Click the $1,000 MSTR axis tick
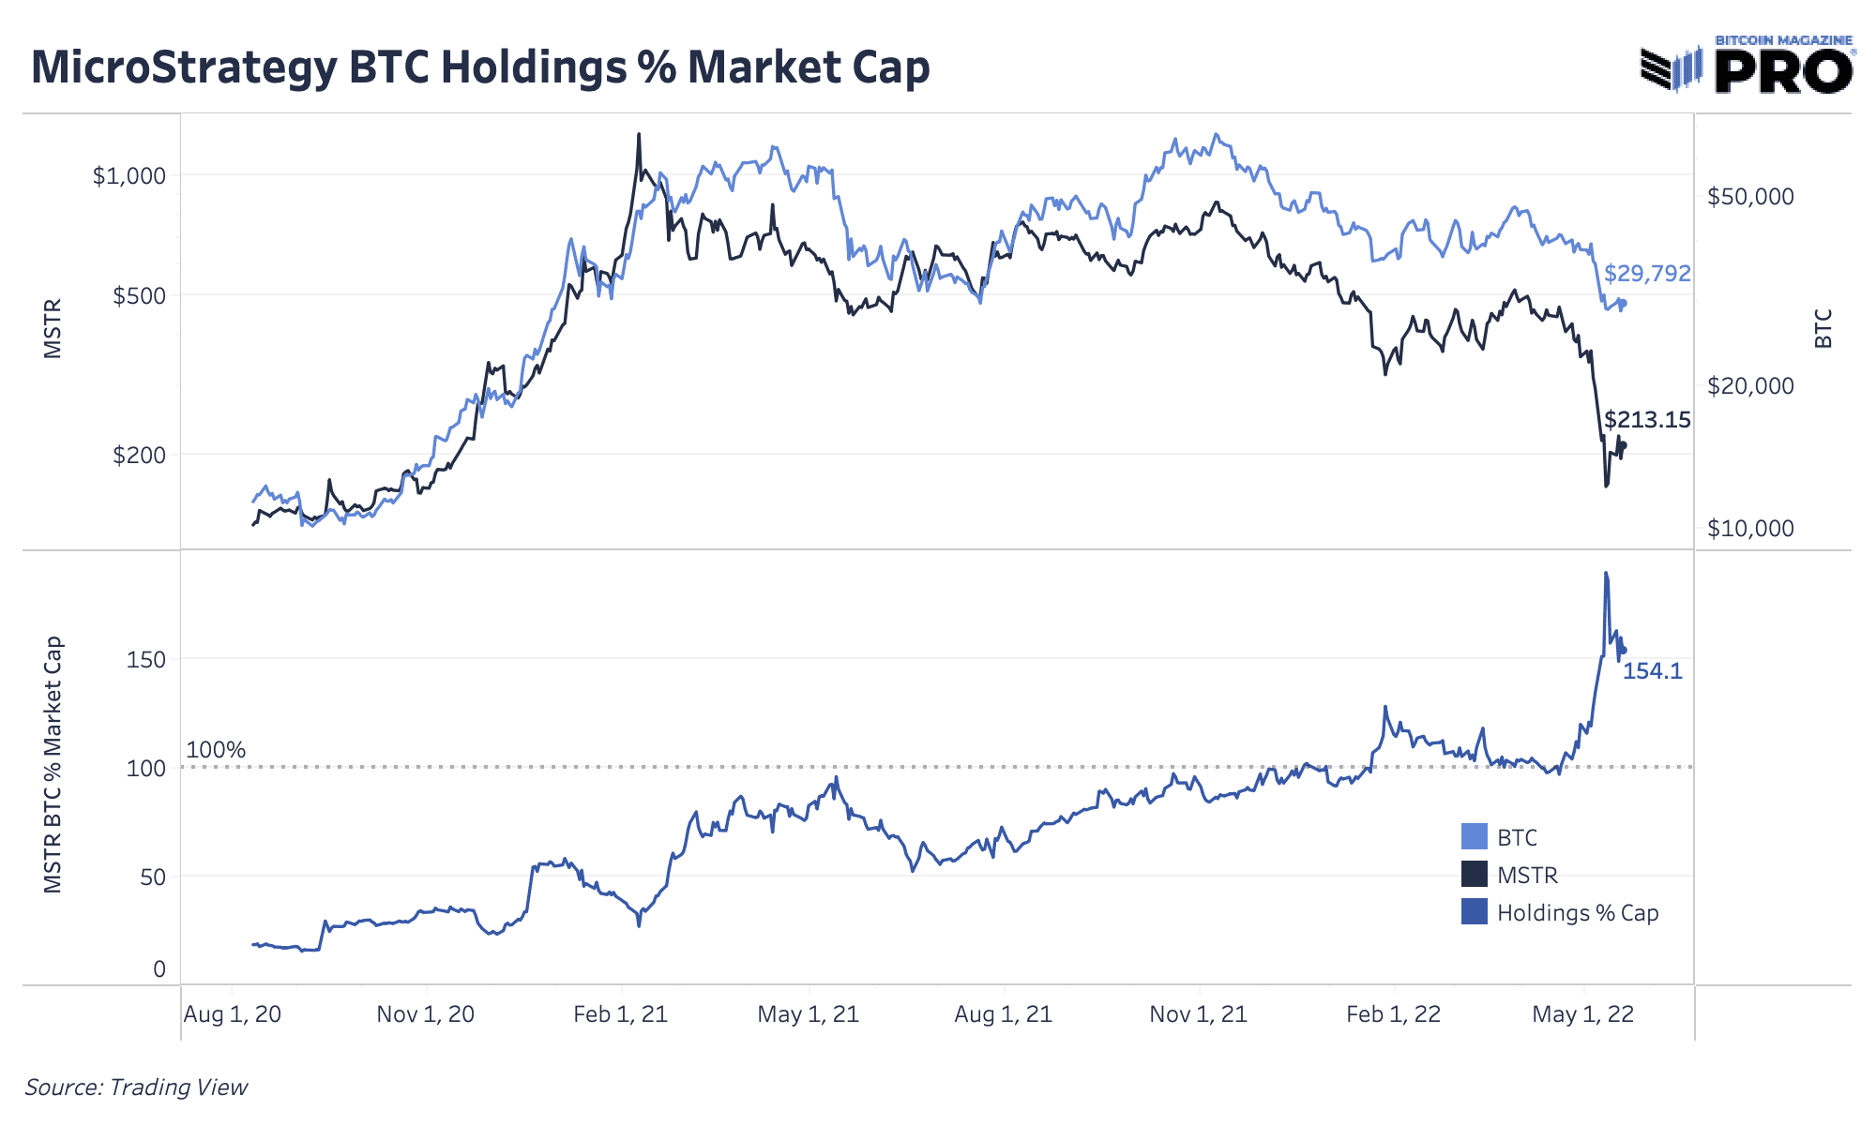1876x1125 pixels. point(129,176)
